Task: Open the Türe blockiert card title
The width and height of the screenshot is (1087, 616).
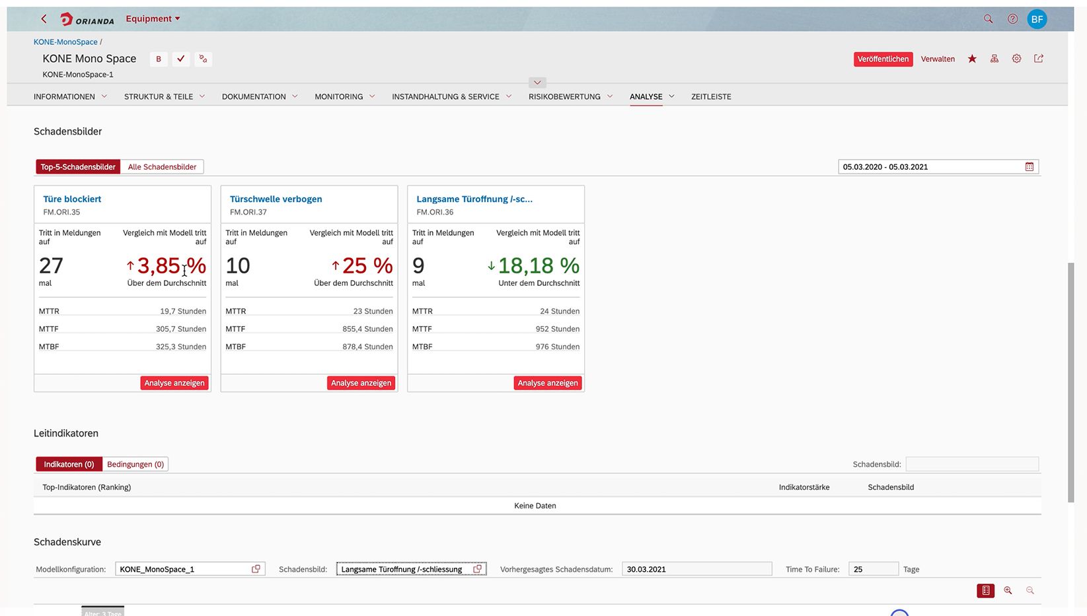Action: [72, 199]
